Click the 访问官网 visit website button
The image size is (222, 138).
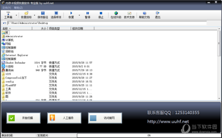[x=105, y=118]
